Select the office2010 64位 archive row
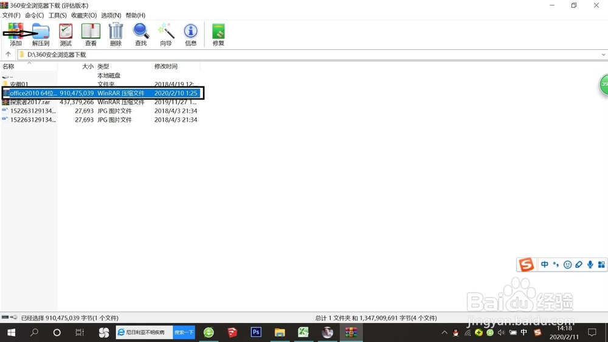Viewport: 608px width, 342px height. click(x=101, y=93)
